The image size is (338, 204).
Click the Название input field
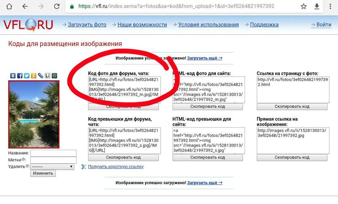point(53,153)
